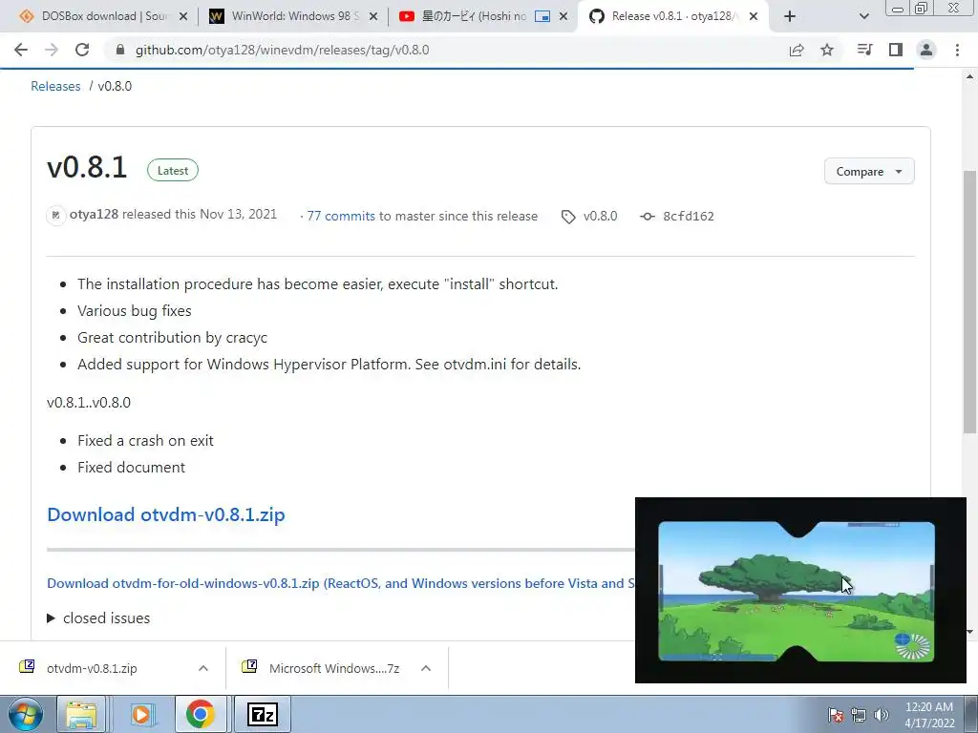Close the DOSBox download tab
The width and height of the screenshot is (978, 733).
183,17
